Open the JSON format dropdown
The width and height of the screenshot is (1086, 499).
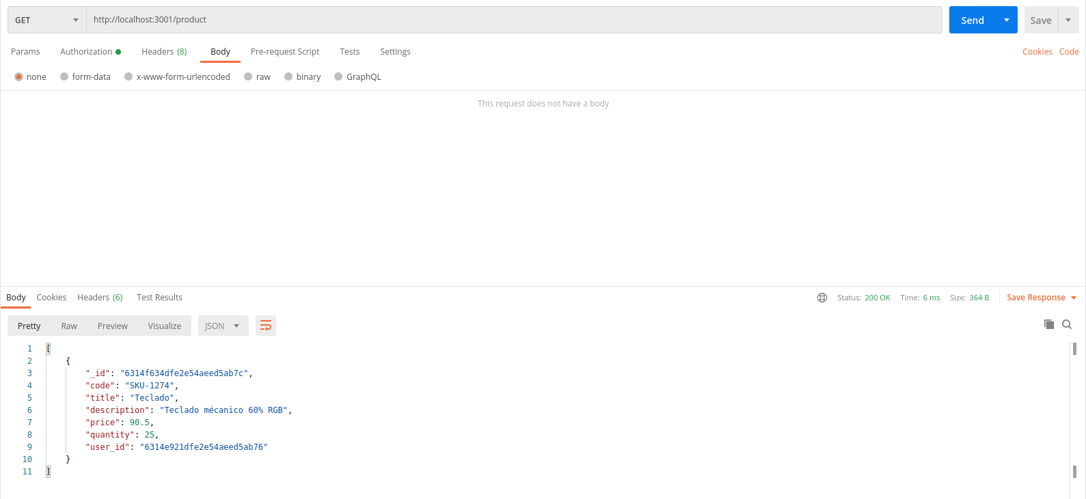222,326
